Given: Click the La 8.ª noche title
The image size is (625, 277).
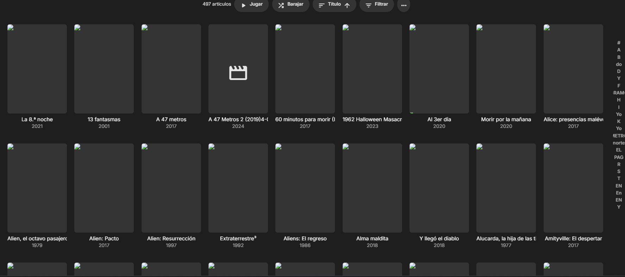Looking at the screenshot, I should [37, 119].
